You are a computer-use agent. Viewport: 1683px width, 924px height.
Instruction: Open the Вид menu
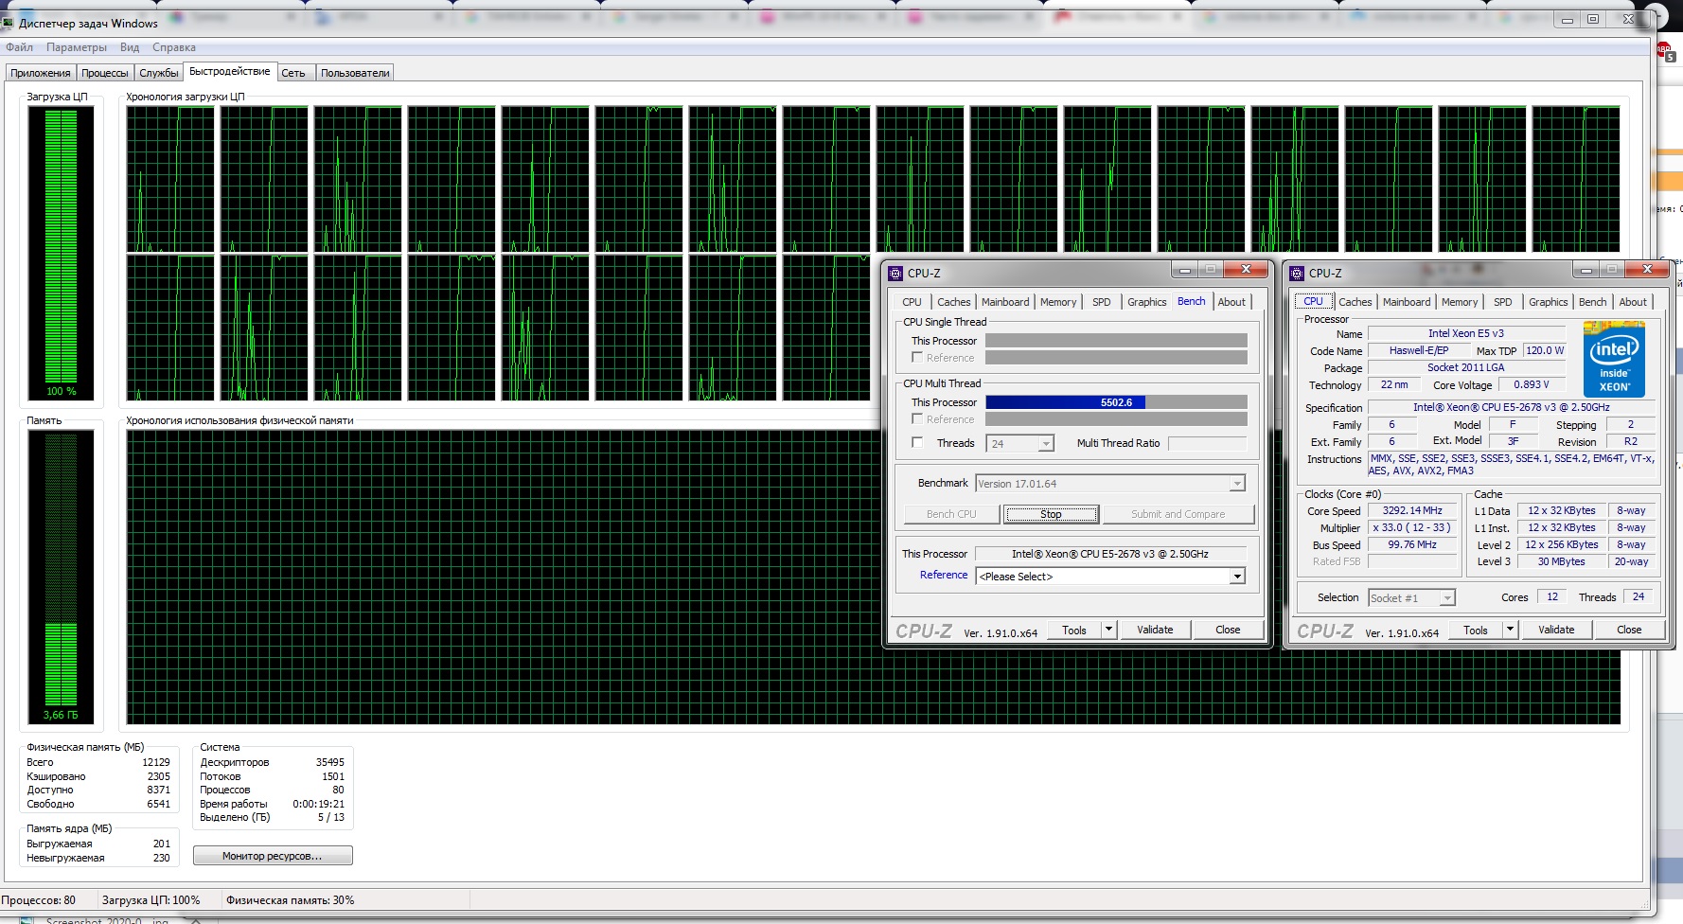tap(130, 47)
